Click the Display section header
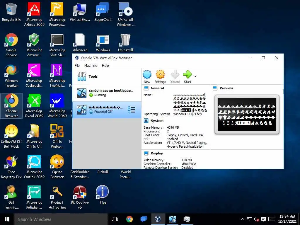Viewport: 300px width, 225px height. pos(157,153)
